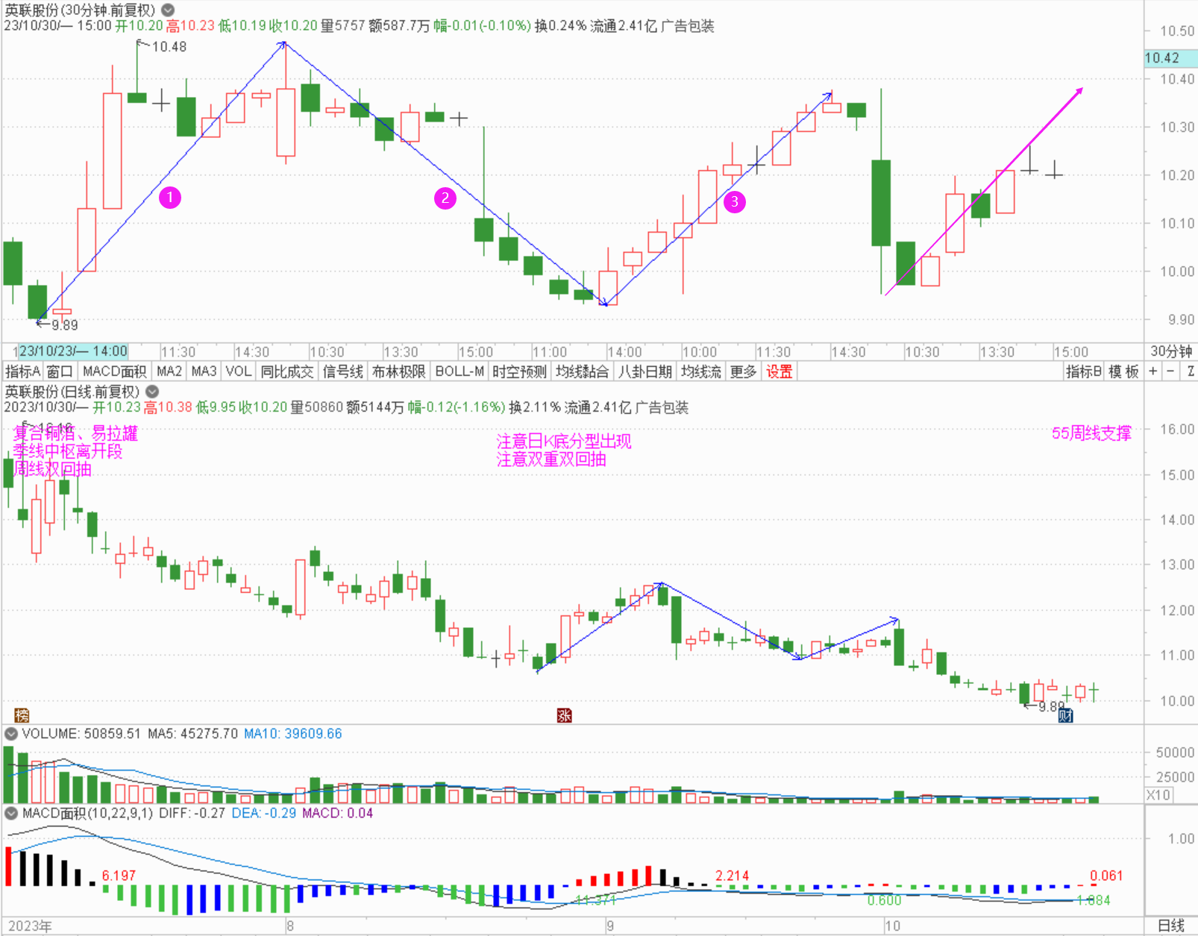
Task: Click the 注意日K底分型出现 annotation
Action: coord(564,441)
